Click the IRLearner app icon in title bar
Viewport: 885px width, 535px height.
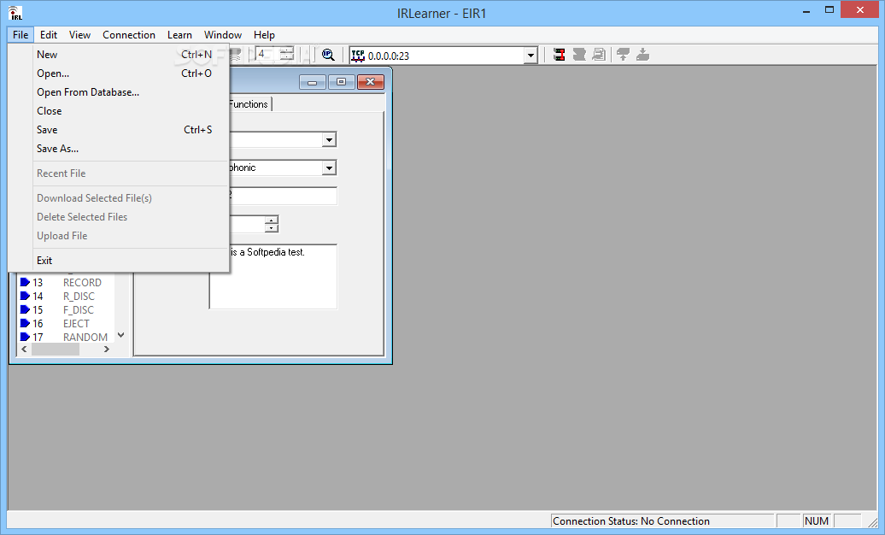tap(15, 13)
